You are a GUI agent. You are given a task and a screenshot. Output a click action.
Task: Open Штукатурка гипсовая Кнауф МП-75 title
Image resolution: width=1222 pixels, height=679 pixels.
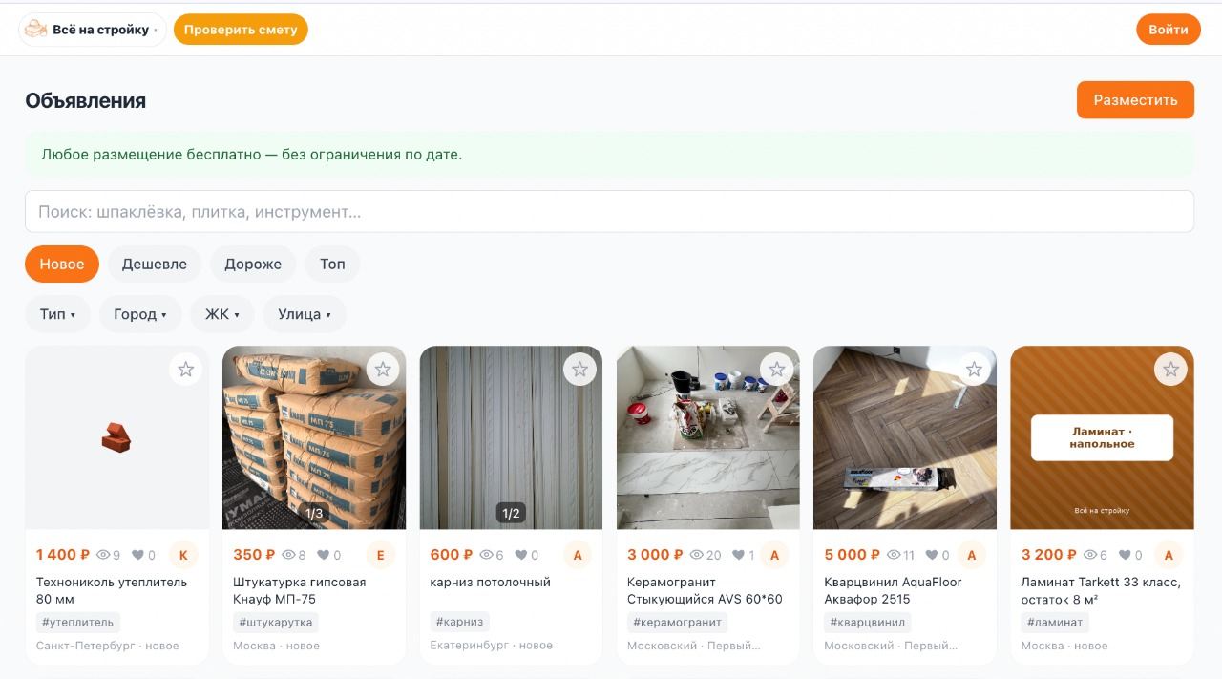pos(300,590)
